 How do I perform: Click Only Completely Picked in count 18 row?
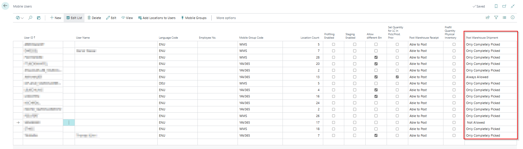coord(483,129)
